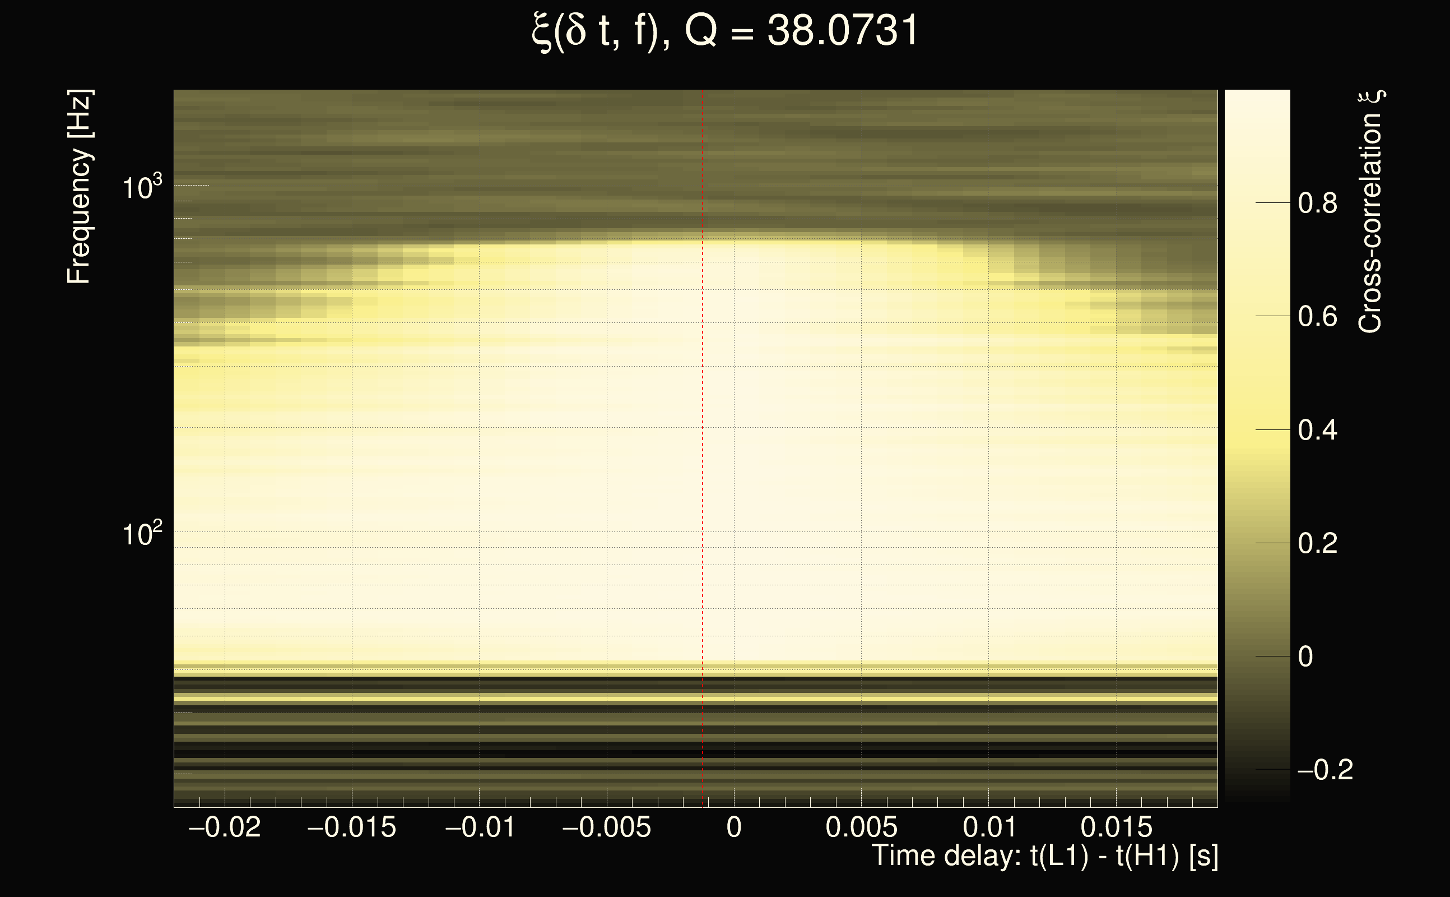This screenshot has height=897, width=1450.
Task: Click the –0.2 colorbar tick label
Action: pyautogui.click(x=1325, y=770)
